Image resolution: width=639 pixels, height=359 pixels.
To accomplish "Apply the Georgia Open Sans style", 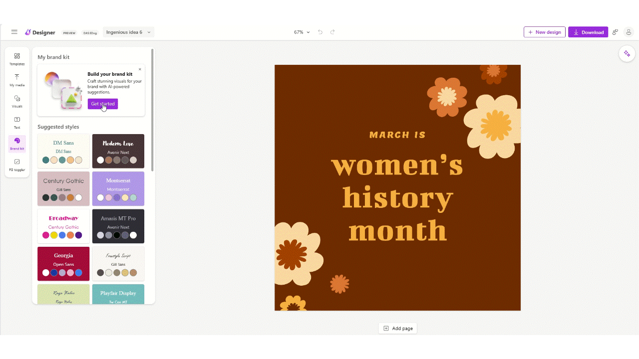I will (x=63, y=264).
